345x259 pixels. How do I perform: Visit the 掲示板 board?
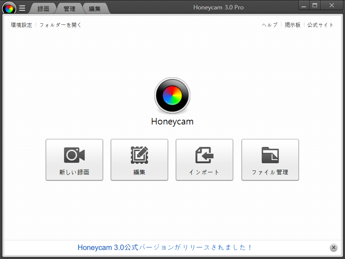point(293,25)
